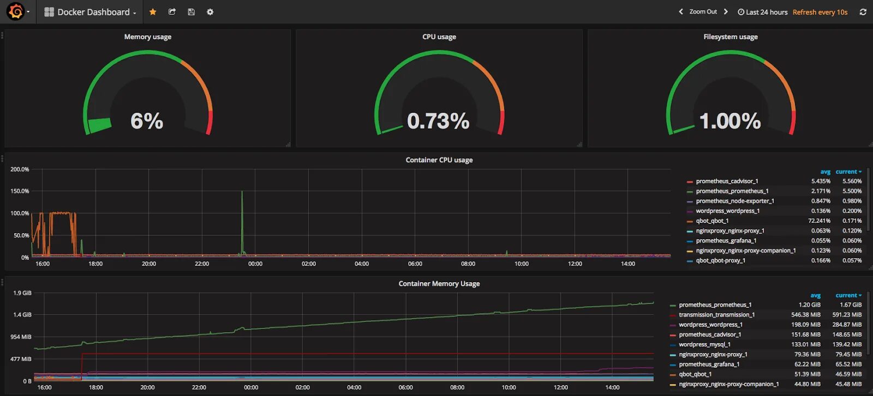
Task: Open color picker for prometheus_grafana_1 memory series
Action: tap(673, 365)
